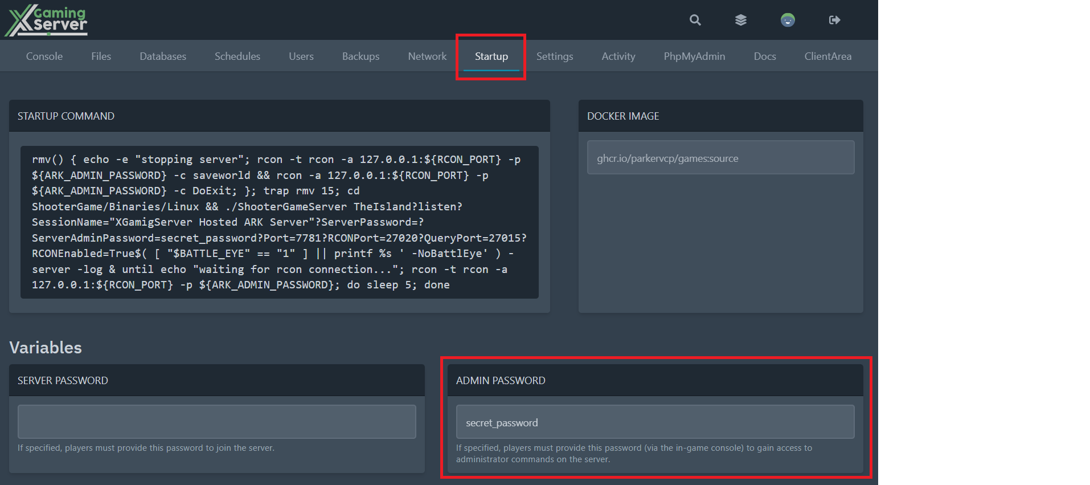Open the Settings tab
Image resolution: width=1090 pixels, height=485 pixels.
[554, 56]
